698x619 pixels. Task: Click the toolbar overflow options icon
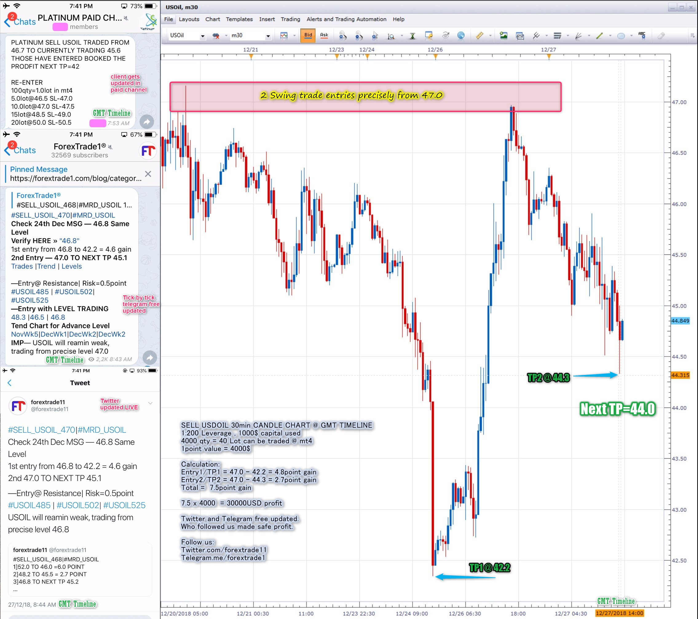(x=692, y=36)
